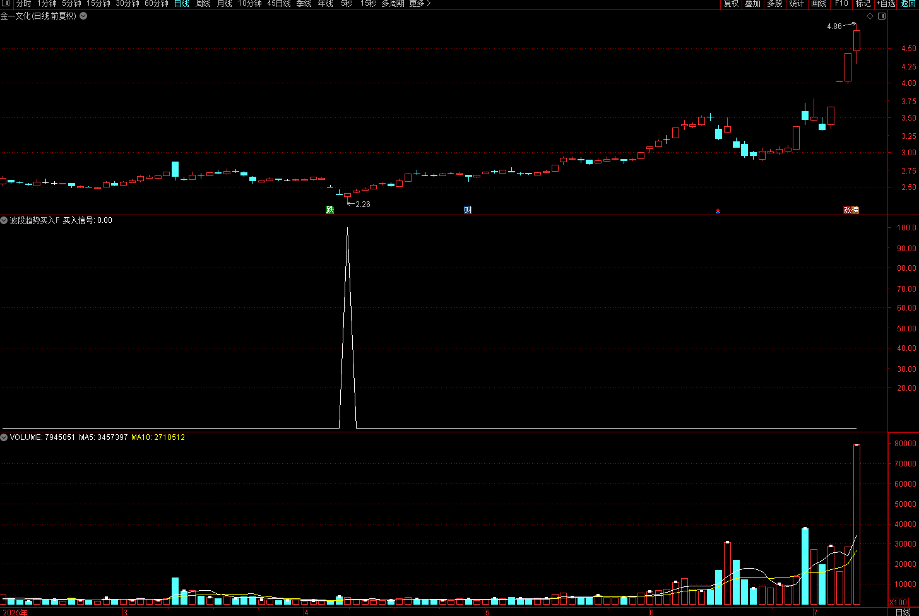
Task: Open the 统计 statistics tool
Action: (797, 4)
